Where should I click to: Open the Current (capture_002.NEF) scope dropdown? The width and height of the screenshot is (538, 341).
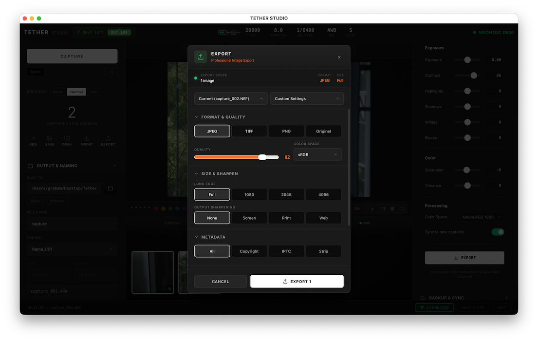tap(231, 98)
